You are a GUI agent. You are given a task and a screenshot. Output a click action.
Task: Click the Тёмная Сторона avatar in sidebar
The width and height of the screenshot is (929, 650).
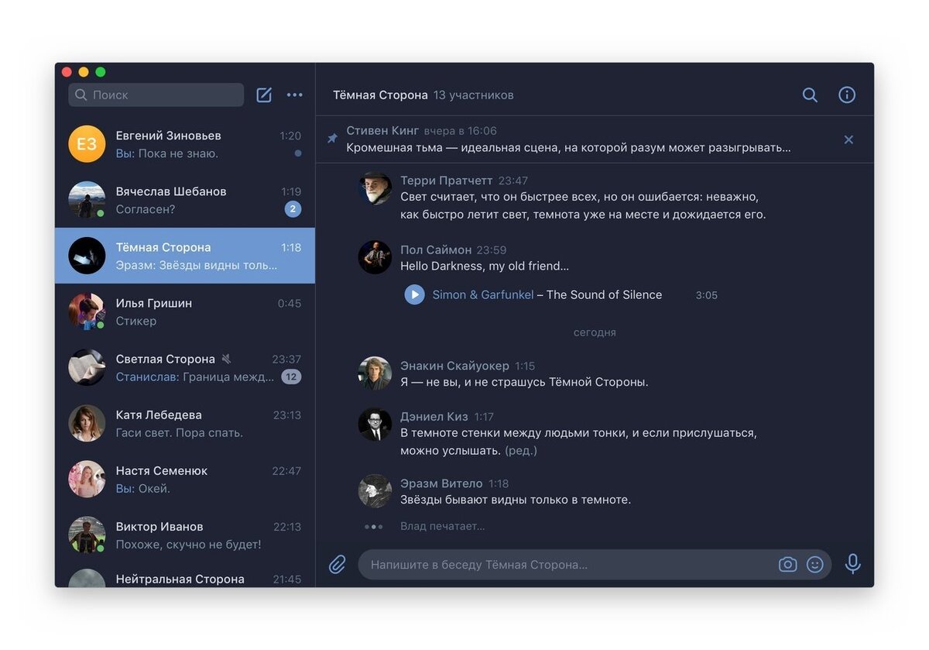click(87, 256)
